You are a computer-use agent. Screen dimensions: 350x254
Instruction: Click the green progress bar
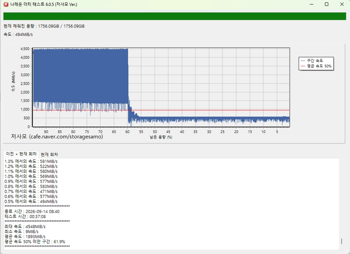point(175,16)
